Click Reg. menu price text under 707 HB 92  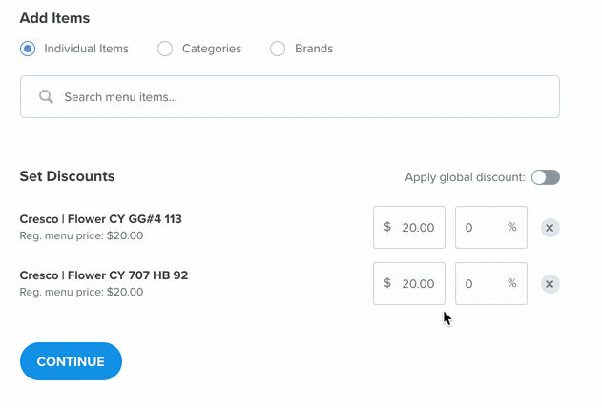click(81, 292)
